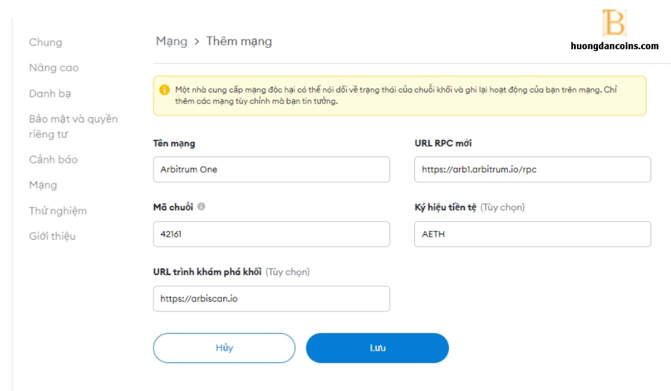
Task: Select Cảnh báo in the sidebar
Action: pyautogui.click(x=53, y=160)
